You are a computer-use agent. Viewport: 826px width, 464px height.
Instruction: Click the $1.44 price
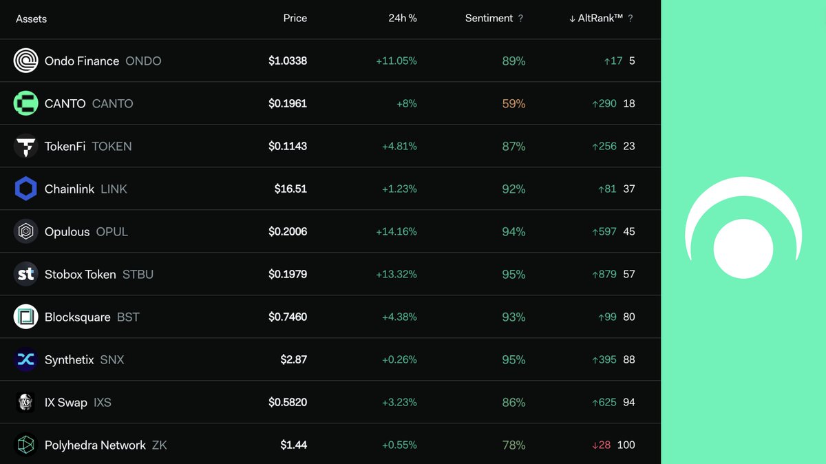point(294,445)
